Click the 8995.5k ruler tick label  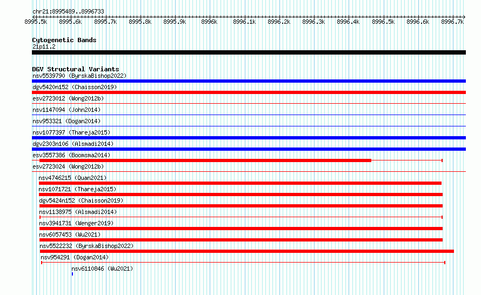36,22
